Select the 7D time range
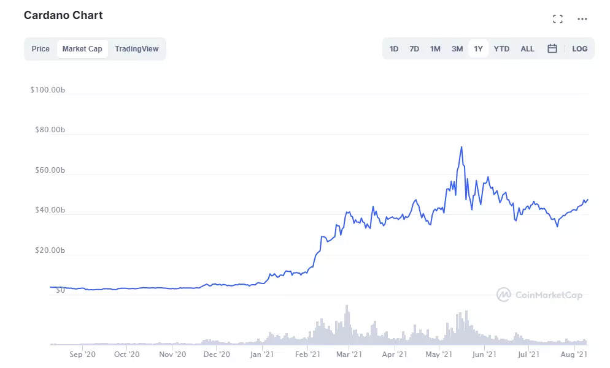Image resolution: width=610 pixels, height=368 pixels. [x=414, y=48]
